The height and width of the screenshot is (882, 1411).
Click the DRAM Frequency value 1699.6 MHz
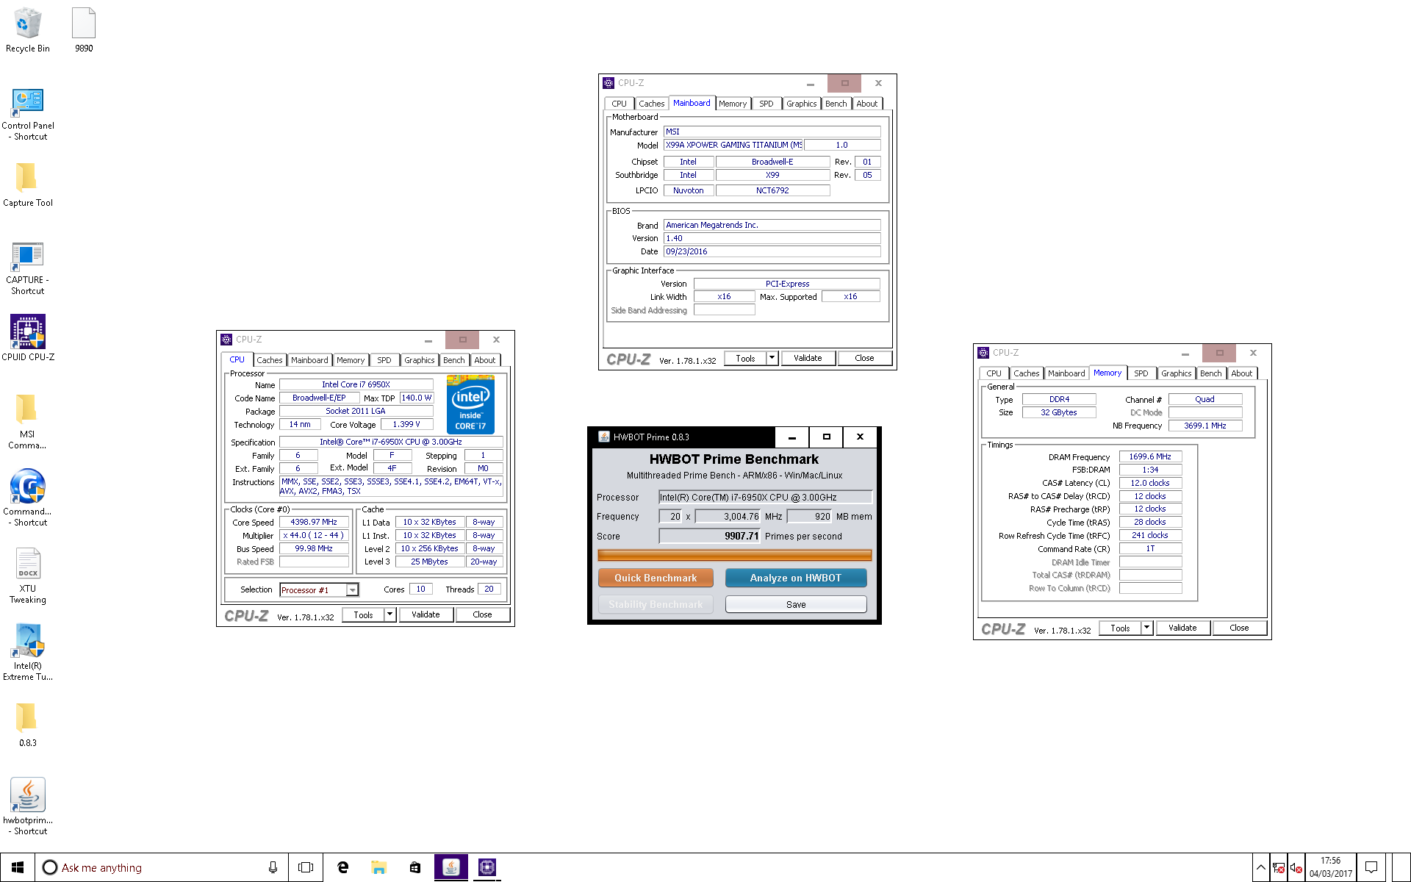1150,456
